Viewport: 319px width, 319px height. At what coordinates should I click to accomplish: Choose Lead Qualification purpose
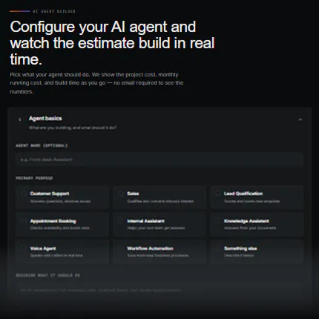(257, 197)
